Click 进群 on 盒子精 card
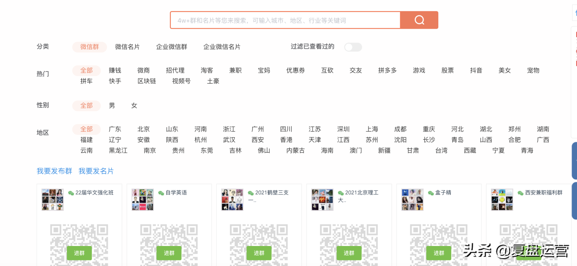 click(439, 253)
